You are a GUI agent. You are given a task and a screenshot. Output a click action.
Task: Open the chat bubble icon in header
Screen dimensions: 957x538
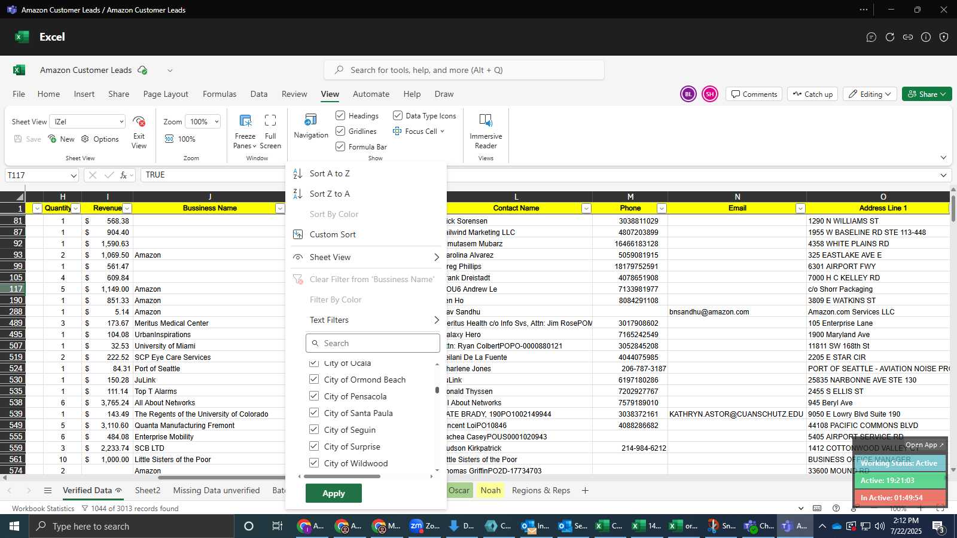click(871, 37)
